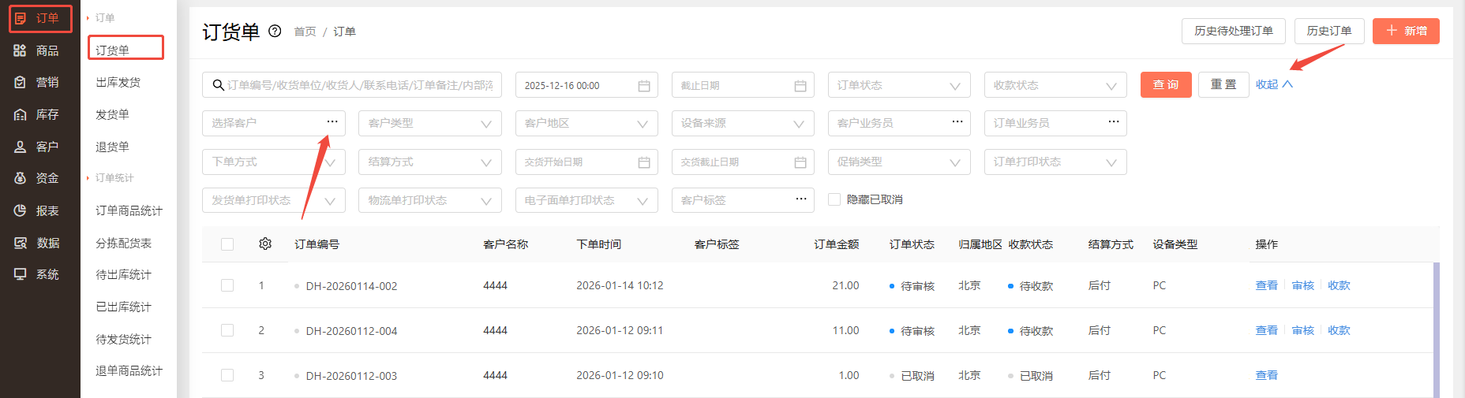This screenshot has width=1465, height=398.
Task: Expand the 订单打印状态 dropdown
Action: click(1055, 162)
